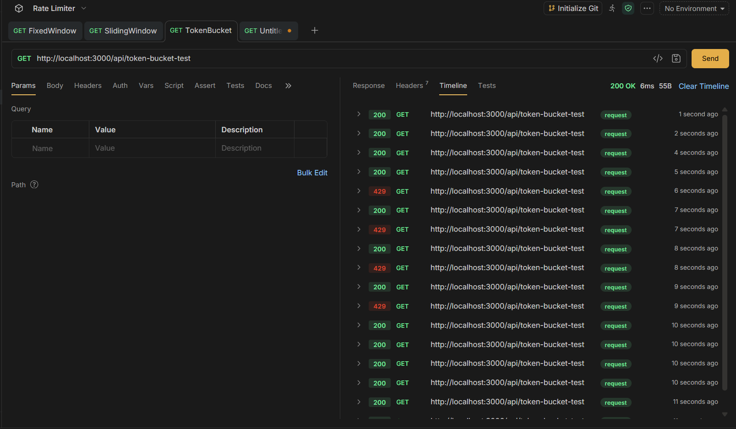Image resolution: width=736 pixels, height=429 pixels.
Task: Click the timeline vertical scrollbar
Action: point(725,252)
